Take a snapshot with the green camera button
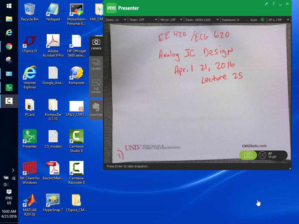The height and width of the screenshot is (224, 299). coord(248,155)
